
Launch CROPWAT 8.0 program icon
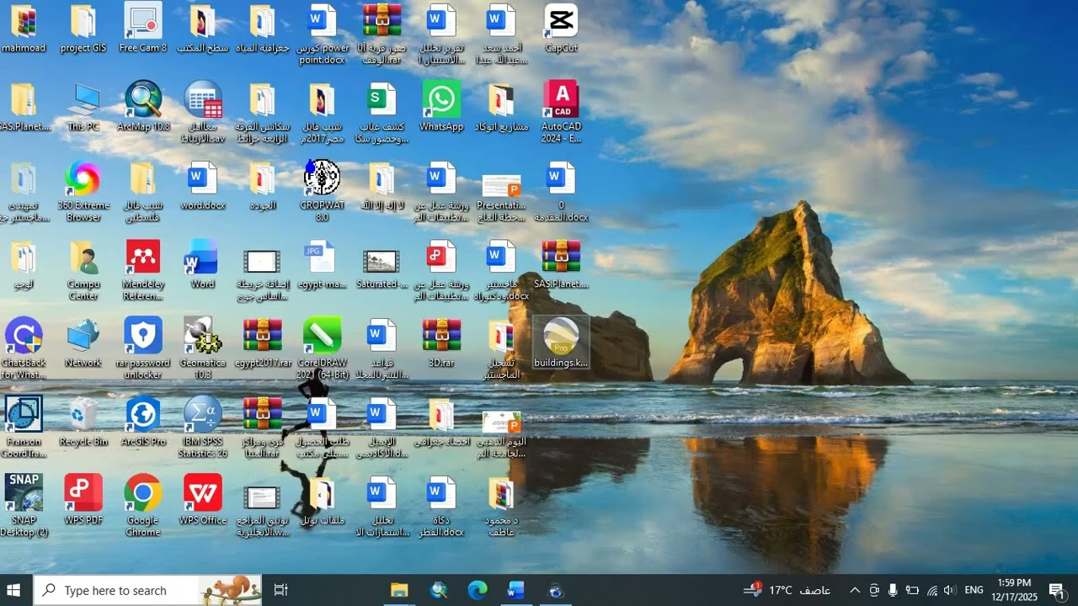322,190
